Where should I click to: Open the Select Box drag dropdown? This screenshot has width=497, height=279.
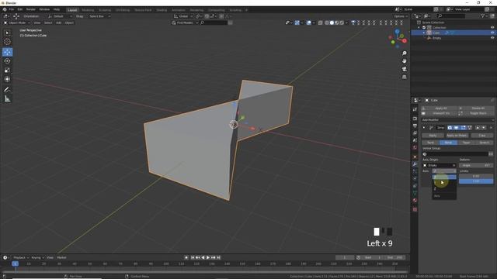tap(99, 16)
